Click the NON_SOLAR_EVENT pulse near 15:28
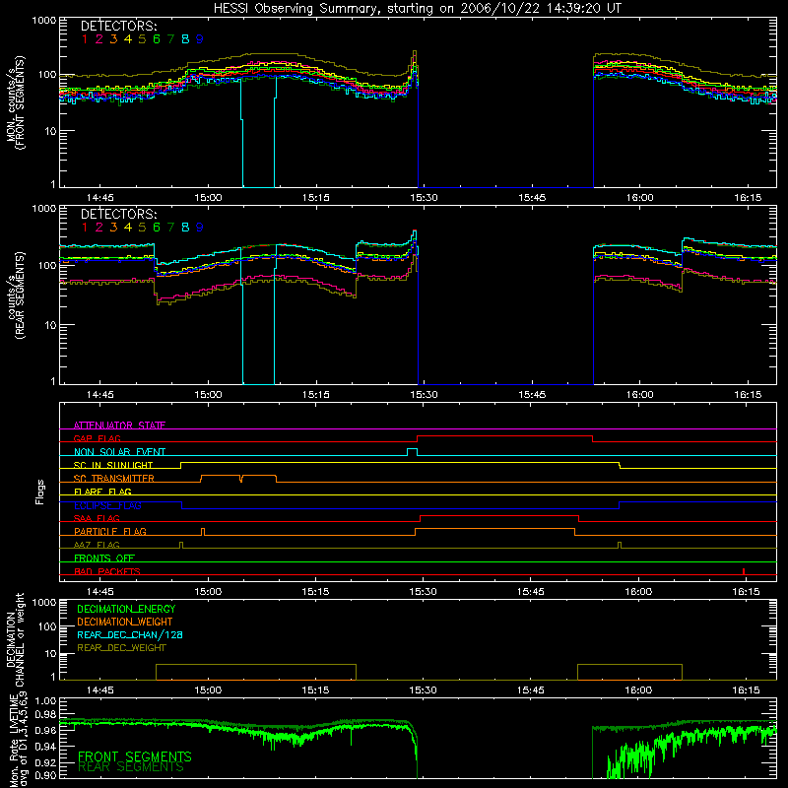The width and height of the screenshot is (788, 788). click(412, 451)
